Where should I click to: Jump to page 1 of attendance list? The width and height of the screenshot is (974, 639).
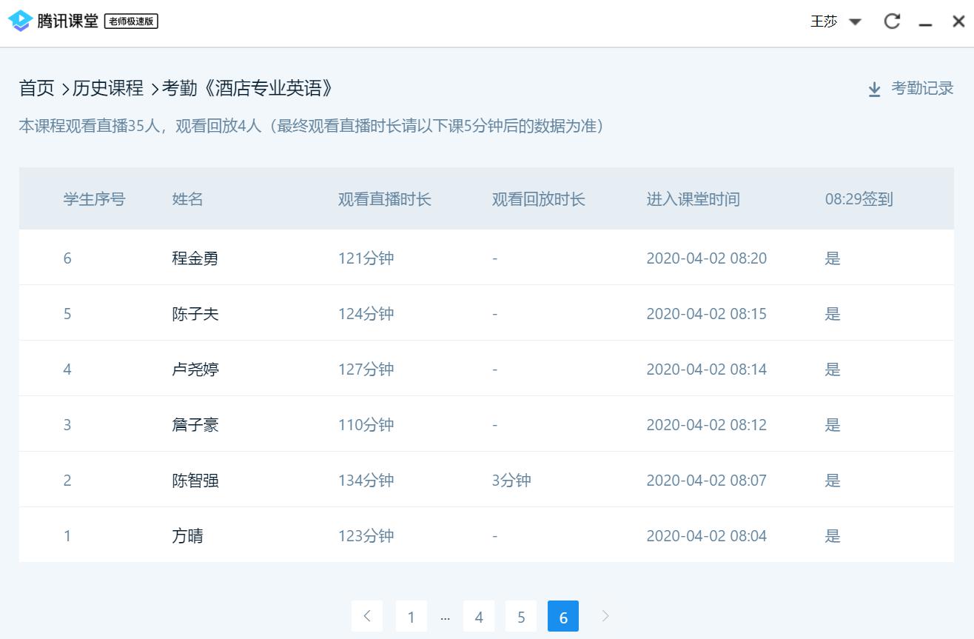coord(411,617)
